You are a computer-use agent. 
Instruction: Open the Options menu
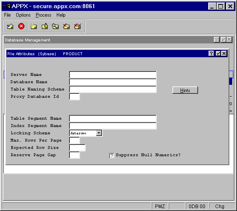23,15
